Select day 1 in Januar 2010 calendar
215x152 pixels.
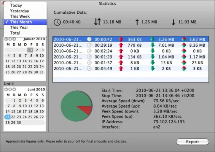(x=30, y=50)
